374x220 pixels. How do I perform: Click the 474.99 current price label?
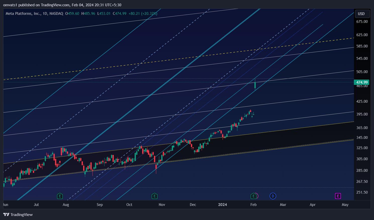coord(361,82)
